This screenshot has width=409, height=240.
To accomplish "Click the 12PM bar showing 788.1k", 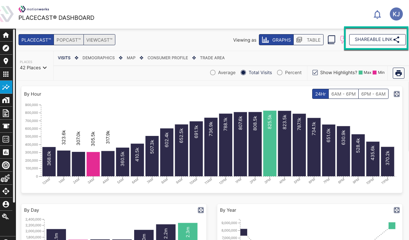I will pyautogui.click(x=225, y=145).
